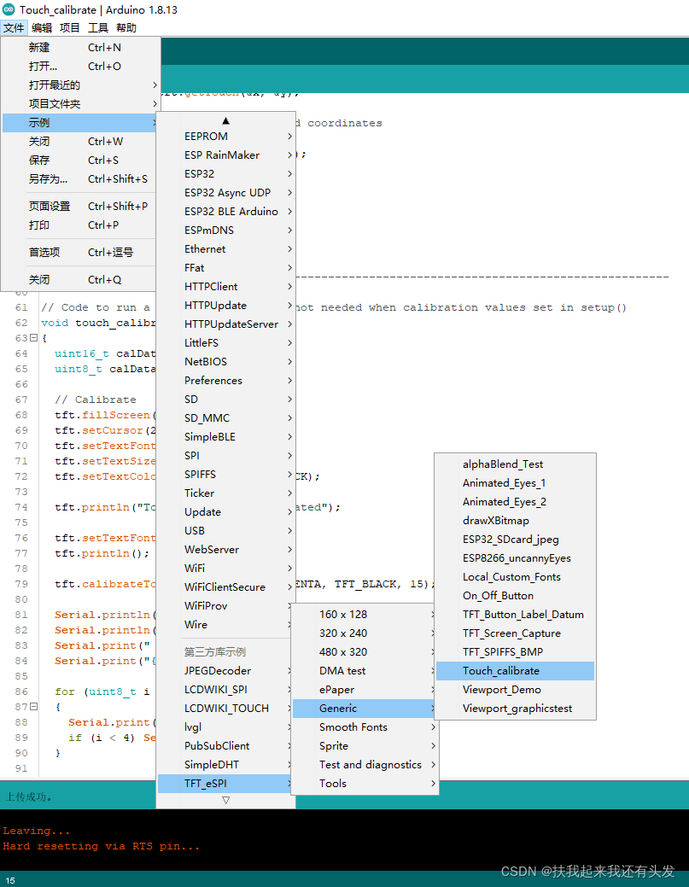Select 关闭 Ctrl+Q quit entry

(x=79, y=279)
